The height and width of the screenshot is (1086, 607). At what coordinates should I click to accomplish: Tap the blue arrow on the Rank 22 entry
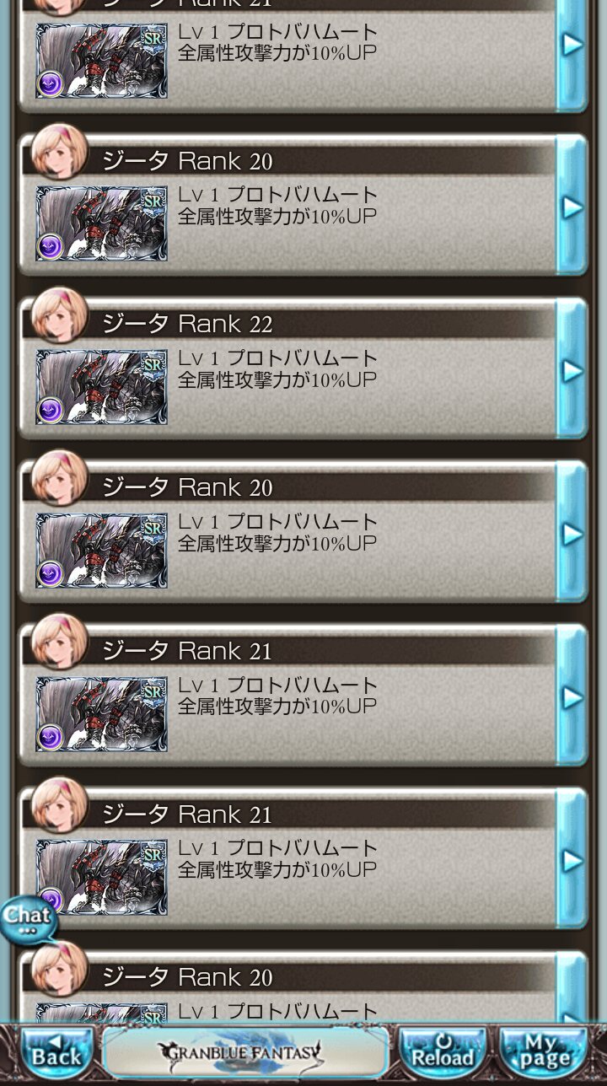click(572, 370)
